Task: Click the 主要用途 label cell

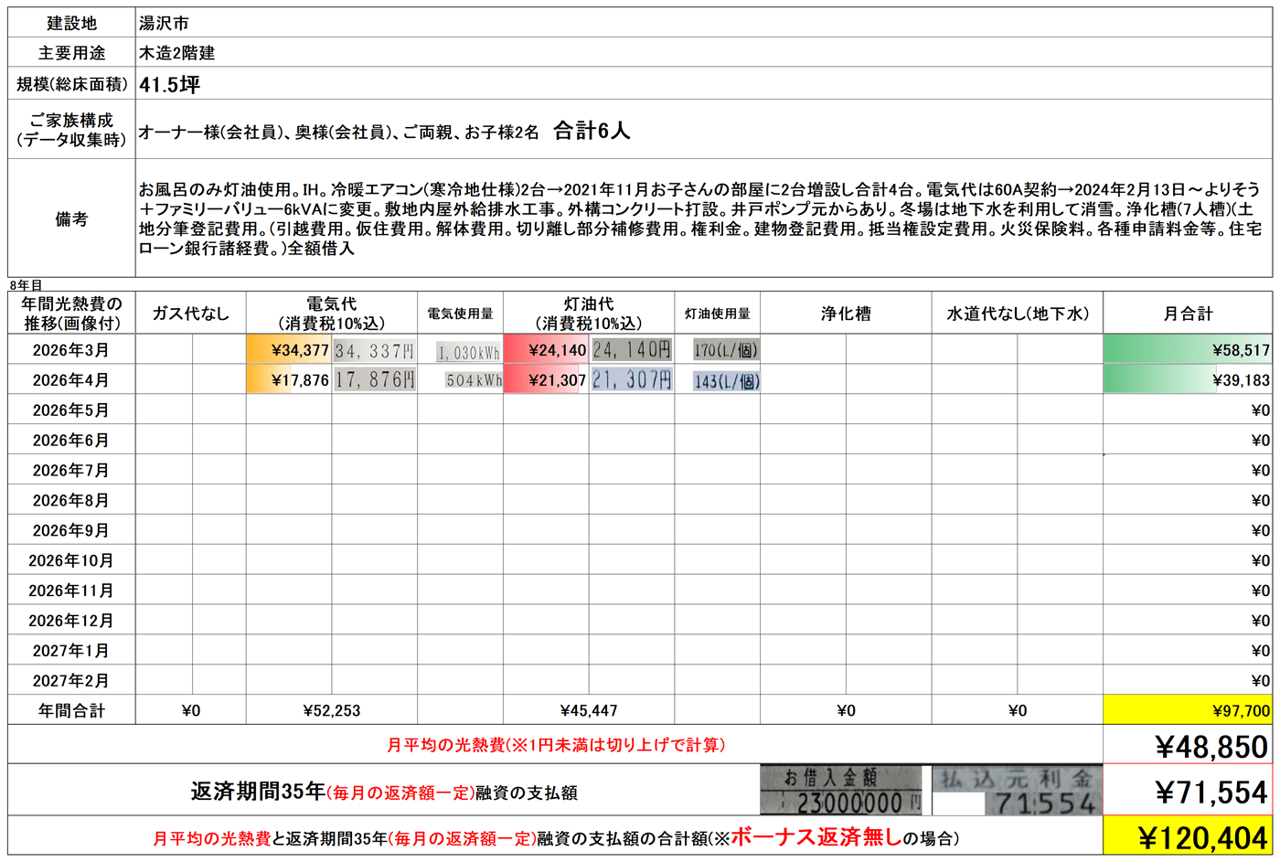Action: pos(71,53)
